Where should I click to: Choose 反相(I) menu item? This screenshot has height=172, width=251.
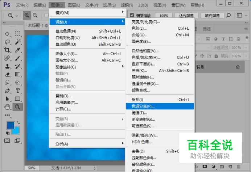click(x=160, y=100)
